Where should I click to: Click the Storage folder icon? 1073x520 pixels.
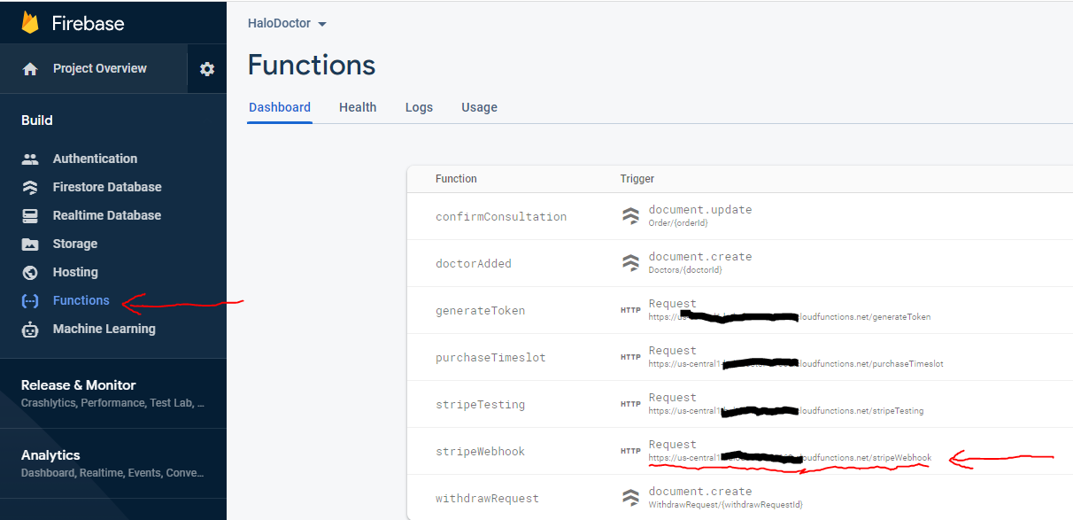[30, 244]
